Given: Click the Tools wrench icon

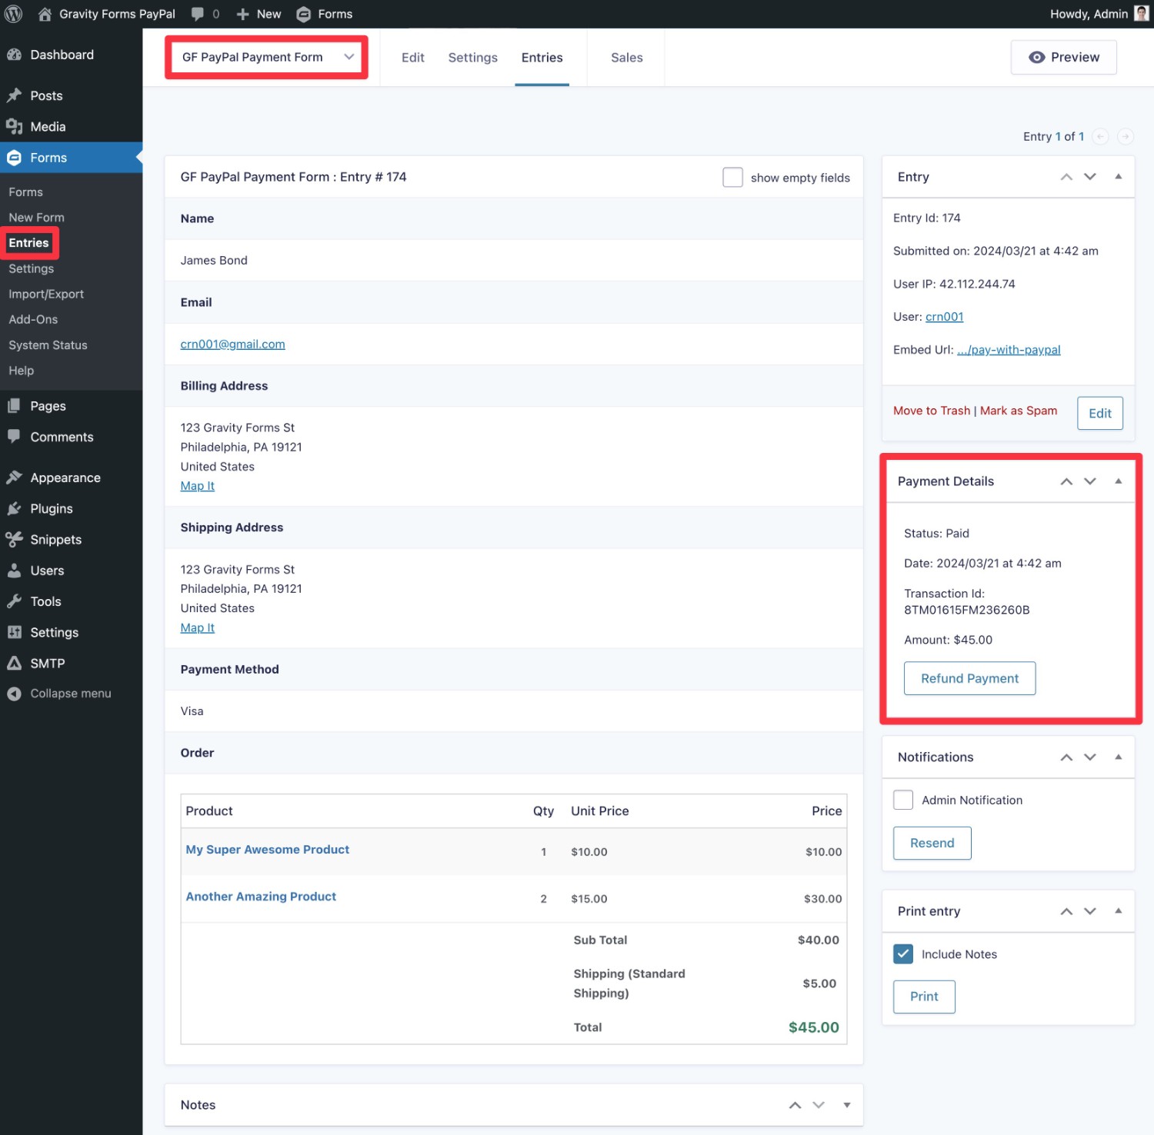Looking at the screenshot, I should coord(14,601).
